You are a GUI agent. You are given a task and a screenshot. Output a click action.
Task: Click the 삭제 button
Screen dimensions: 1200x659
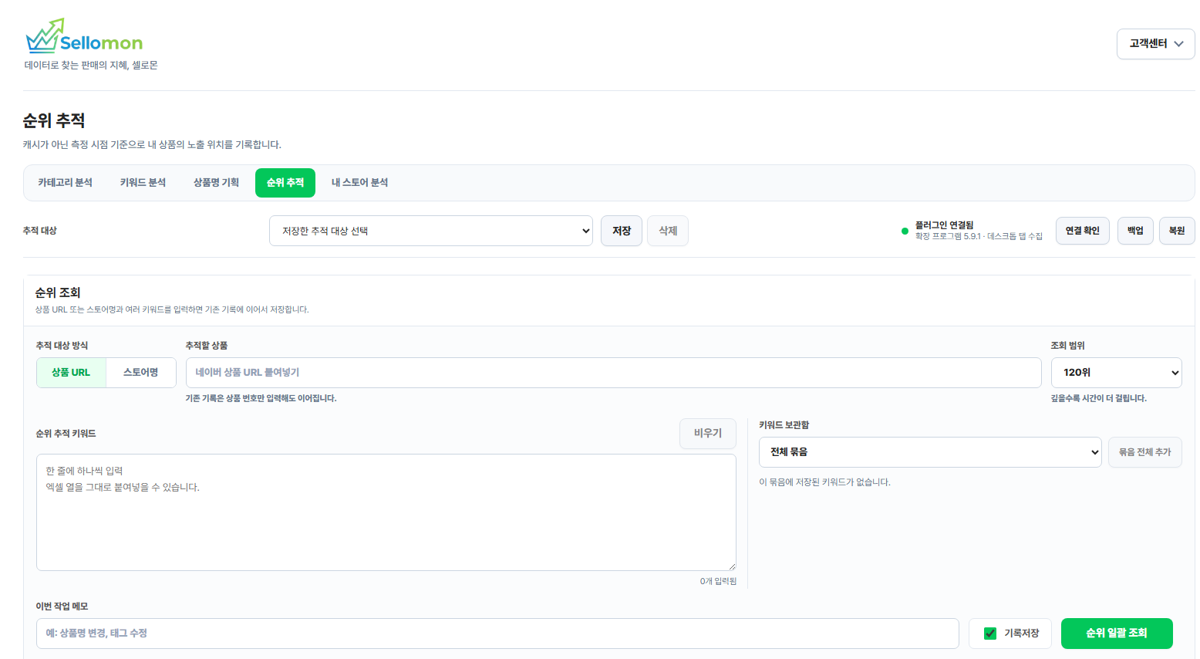[668, 231]
